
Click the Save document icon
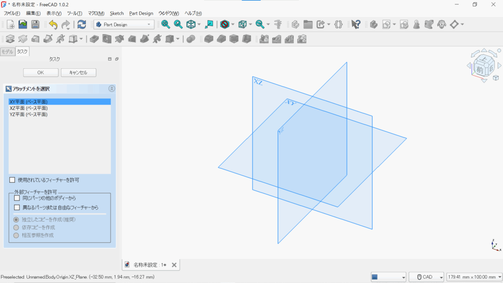pyautogui.click(x=35, y=24)
